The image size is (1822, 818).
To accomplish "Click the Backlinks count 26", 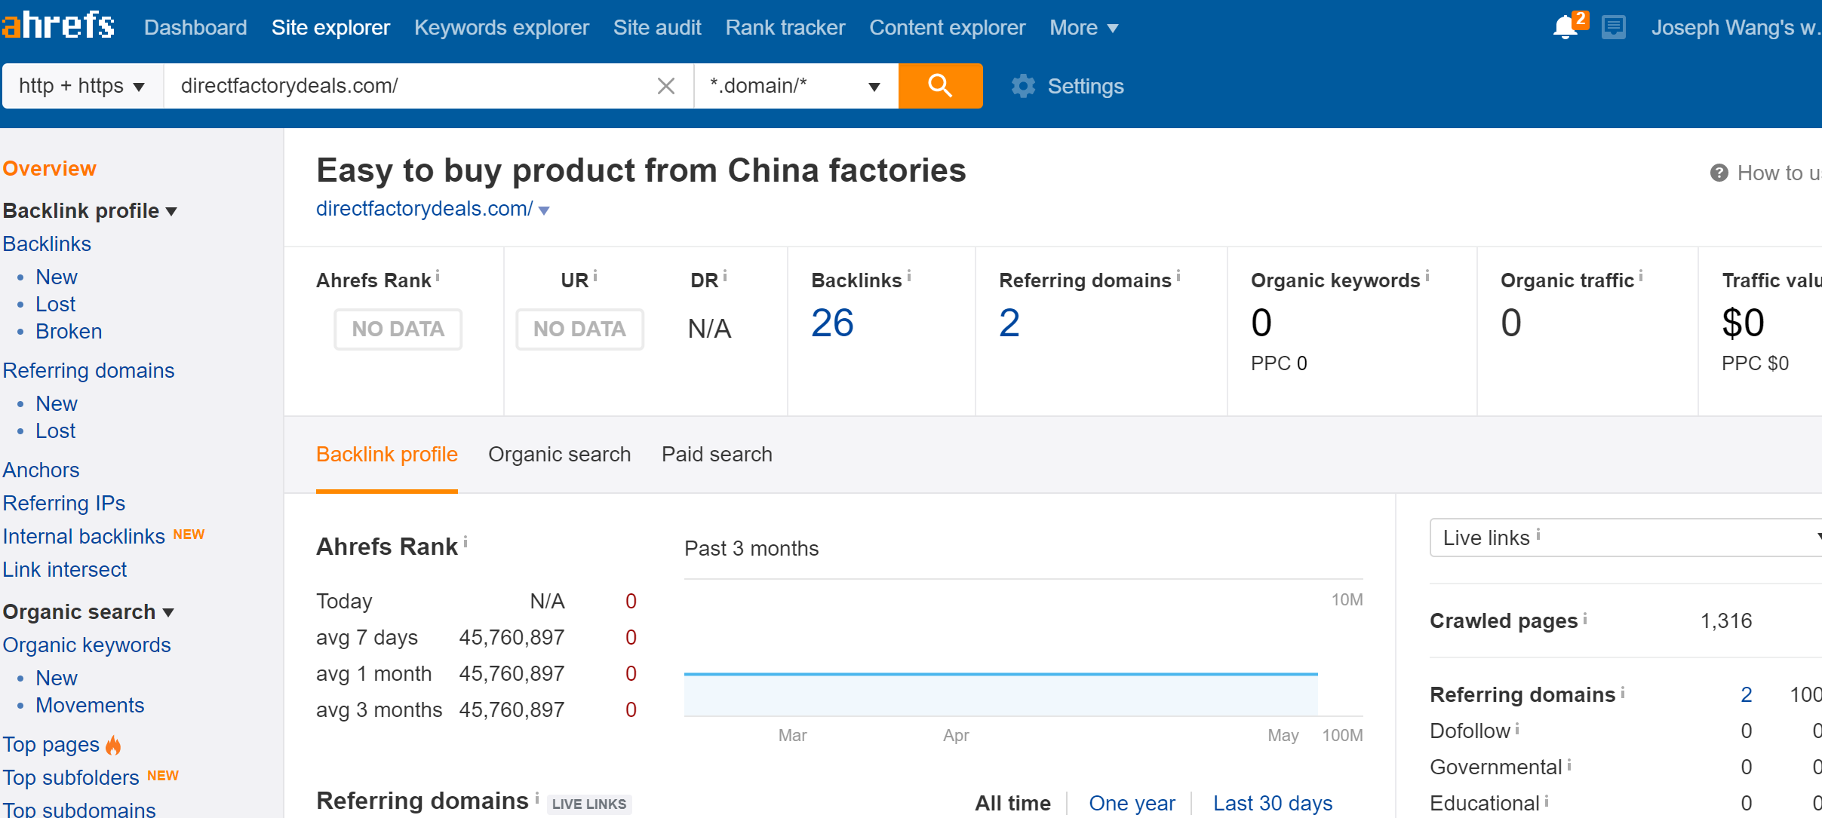I will [x=832, y=323].
